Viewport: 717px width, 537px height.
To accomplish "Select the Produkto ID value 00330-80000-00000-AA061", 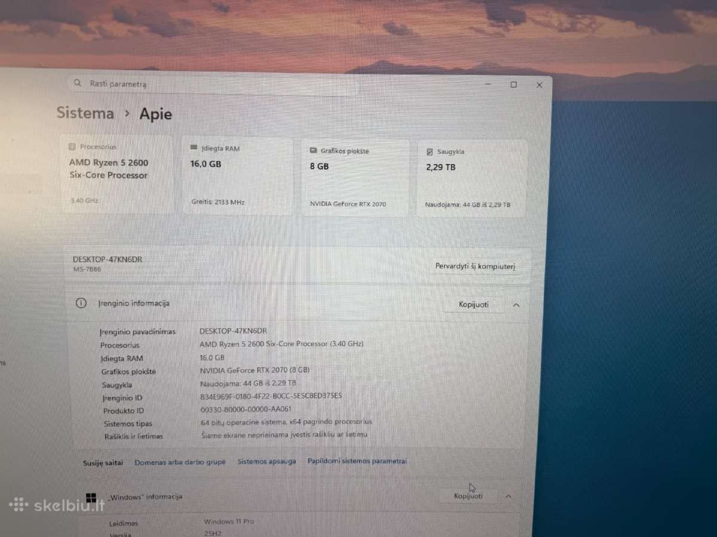I will [246, 409].
